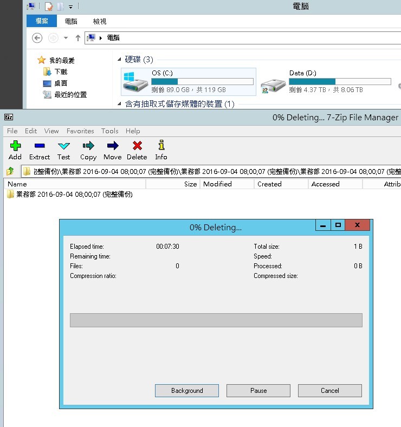Switch to the 電腦 ribbon tab
This screenshot has width=401, height=427.
[71, 21]
